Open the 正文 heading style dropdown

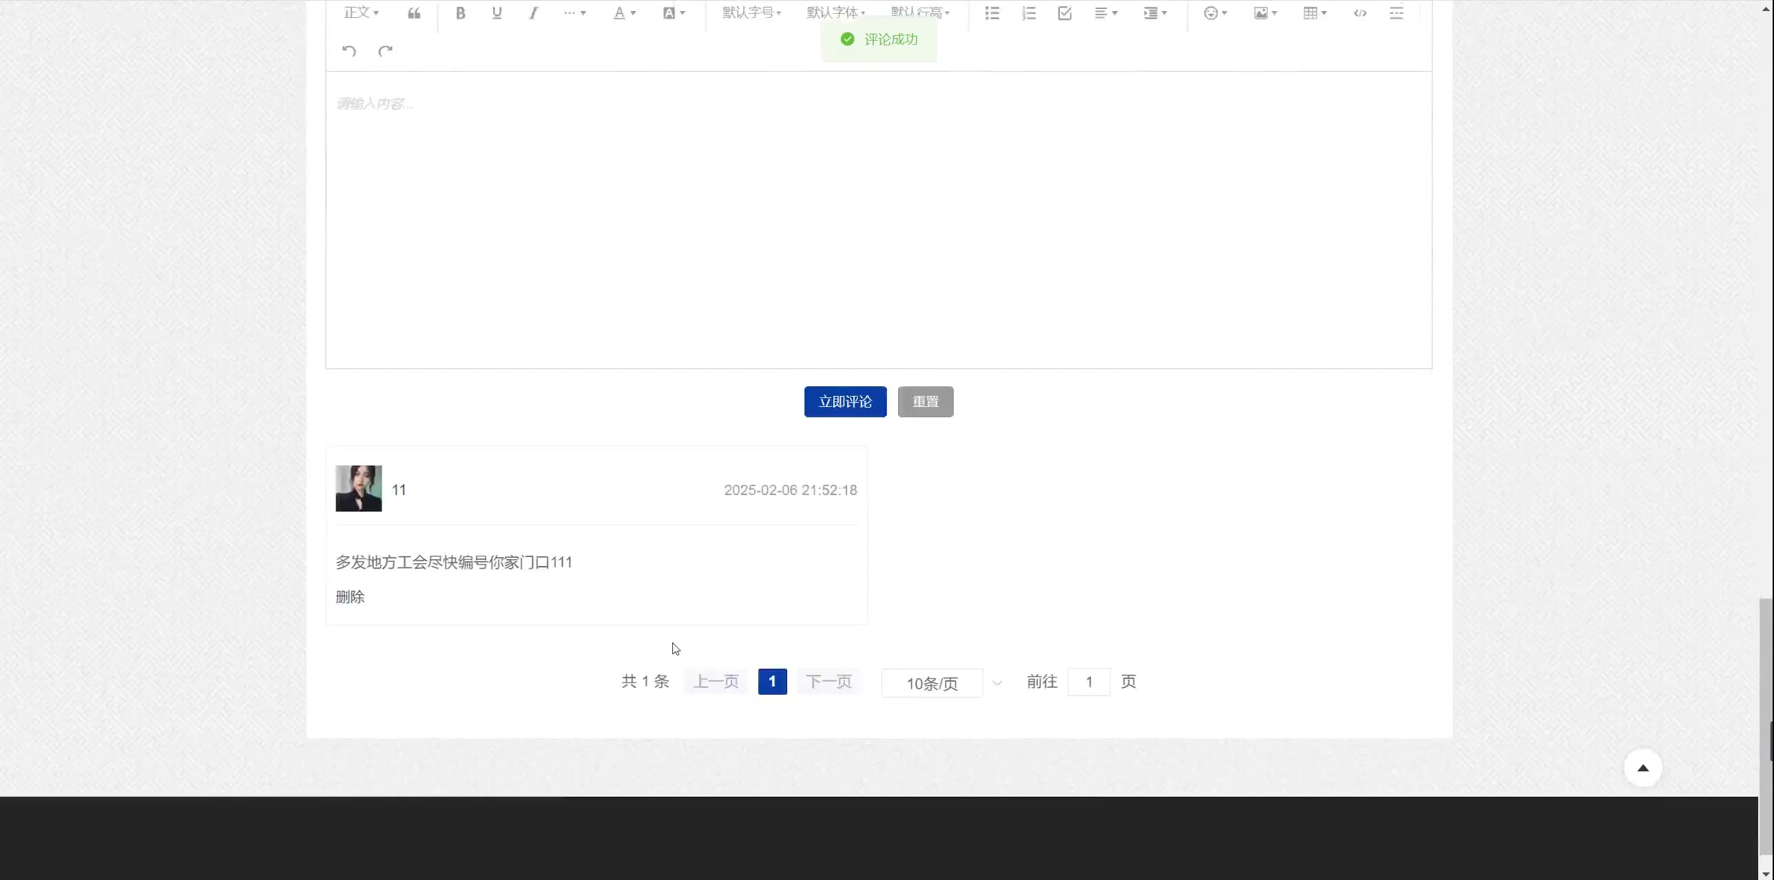(361, 13)
